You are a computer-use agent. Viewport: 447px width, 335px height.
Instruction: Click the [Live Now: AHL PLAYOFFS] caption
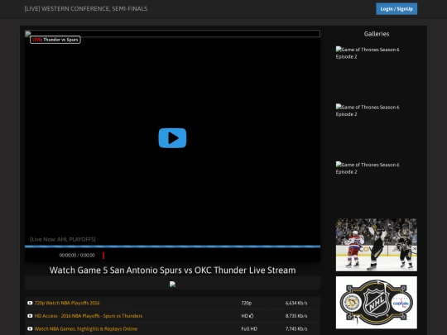click(x=63, y=239)
